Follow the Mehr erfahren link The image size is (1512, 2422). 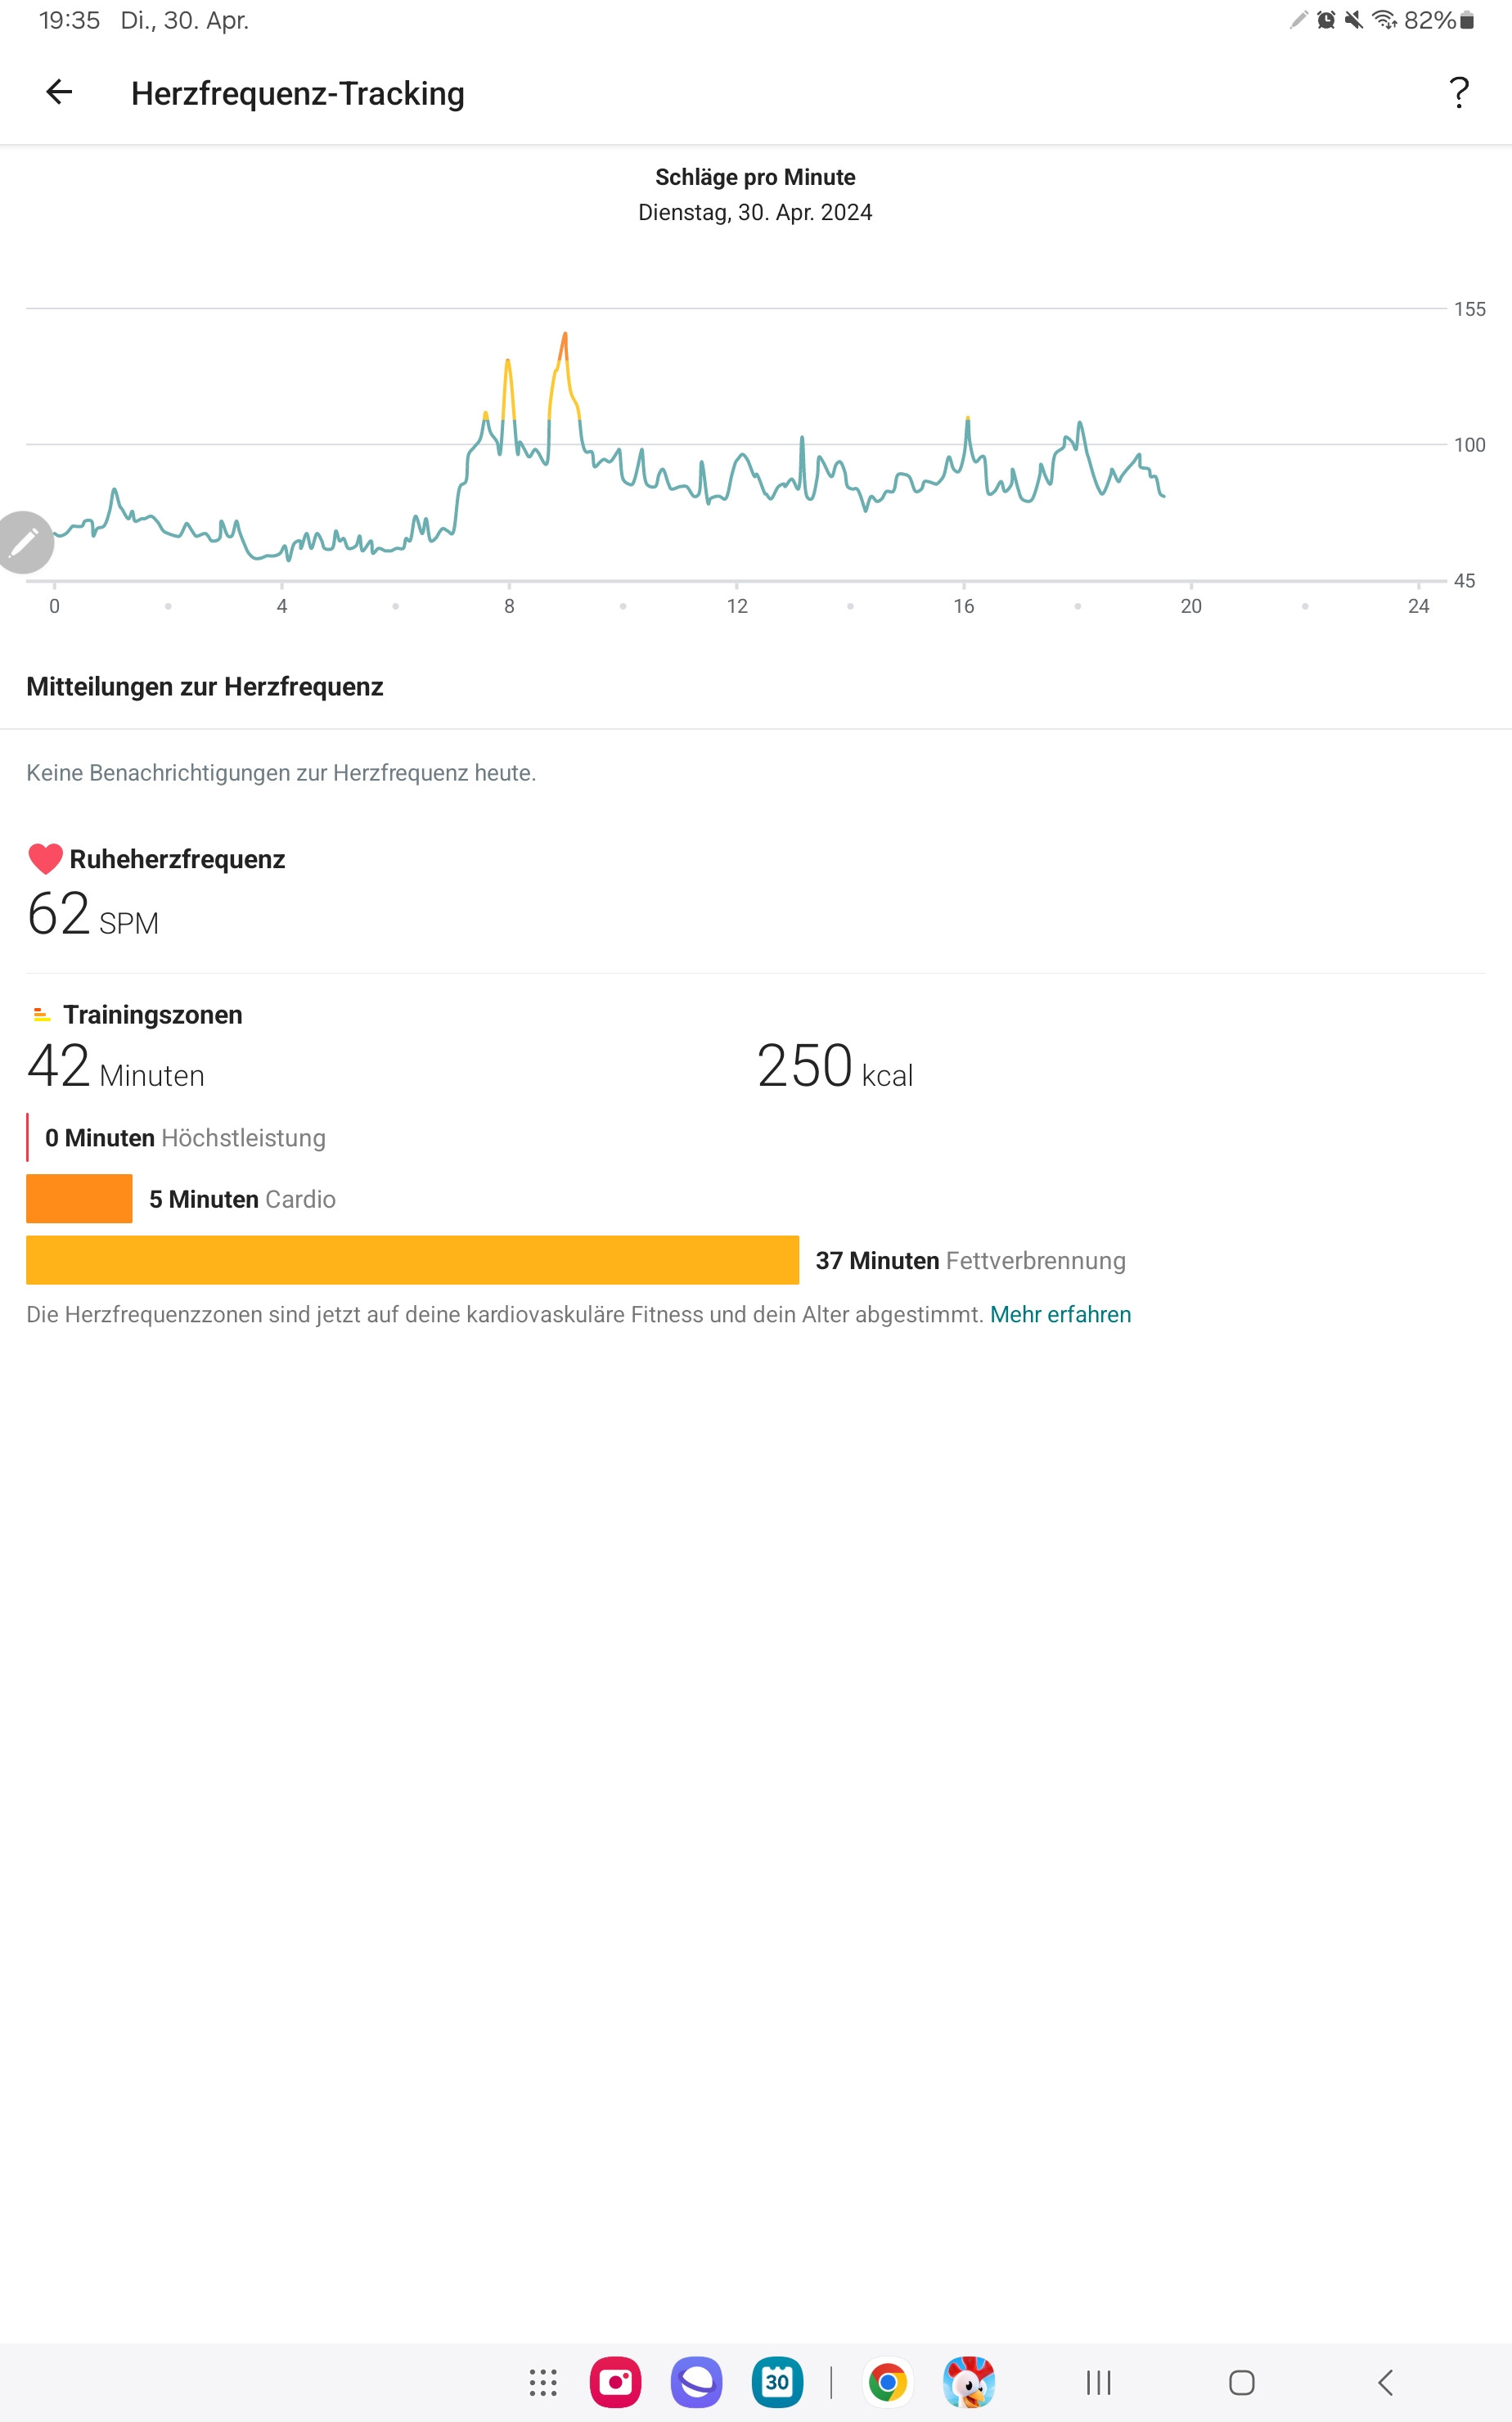[x=1060, y=1314]
